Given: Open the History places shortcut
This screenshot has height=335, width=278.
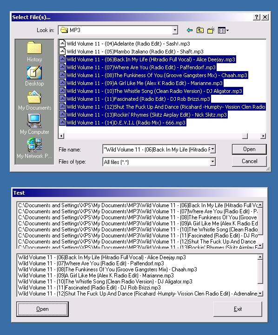Looking at the screenshot, I should (x=34, y=52).
